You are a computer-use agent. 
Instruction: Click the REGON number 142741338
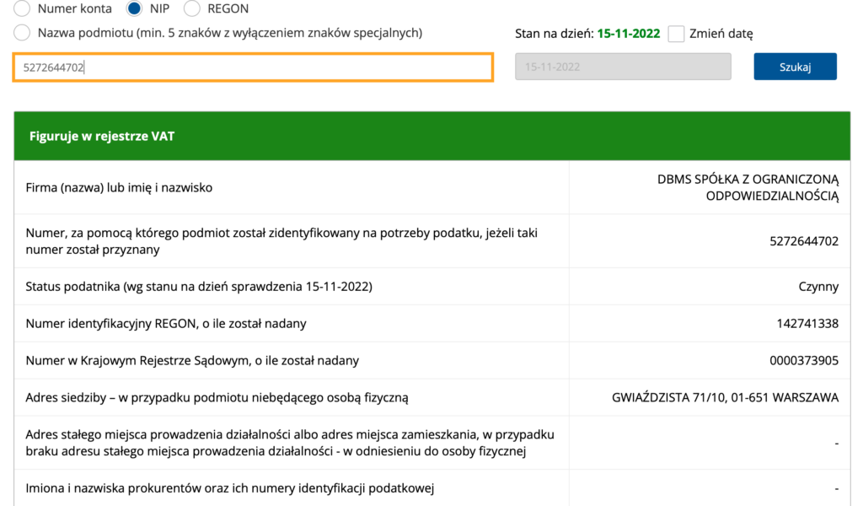point(807,324)
